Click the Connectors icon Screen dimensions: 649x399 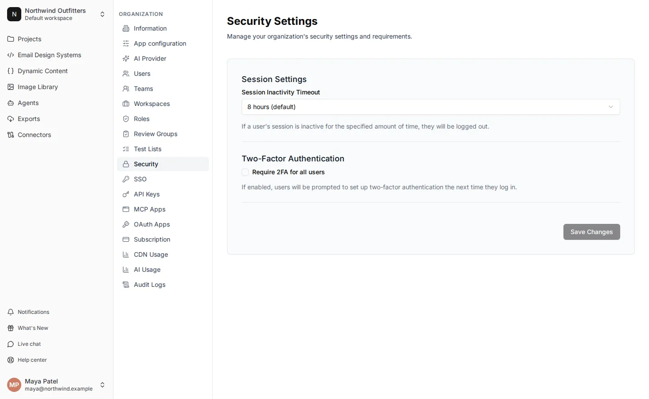[x=11, y=135]
